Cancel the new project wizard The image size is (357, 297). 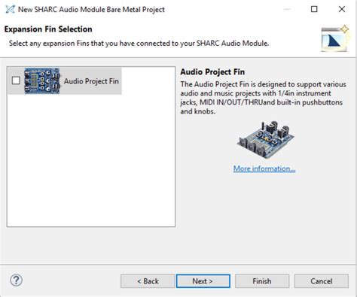click(322, 281)
